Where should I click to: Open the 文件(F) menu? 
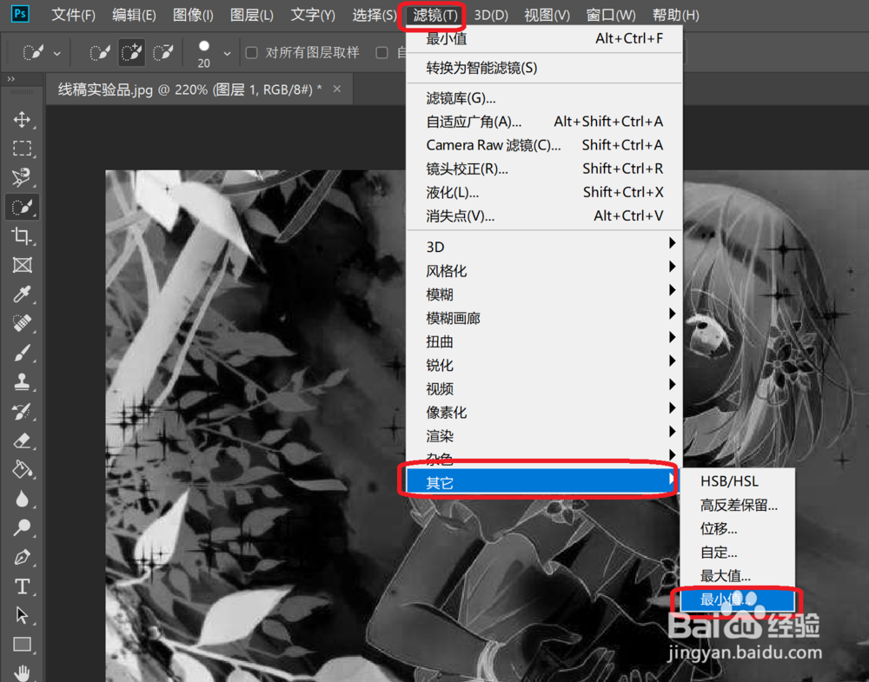[73, 15]
